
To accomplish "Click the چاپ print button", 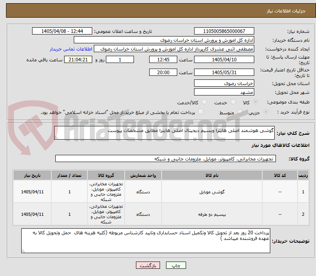I will 176,265.
